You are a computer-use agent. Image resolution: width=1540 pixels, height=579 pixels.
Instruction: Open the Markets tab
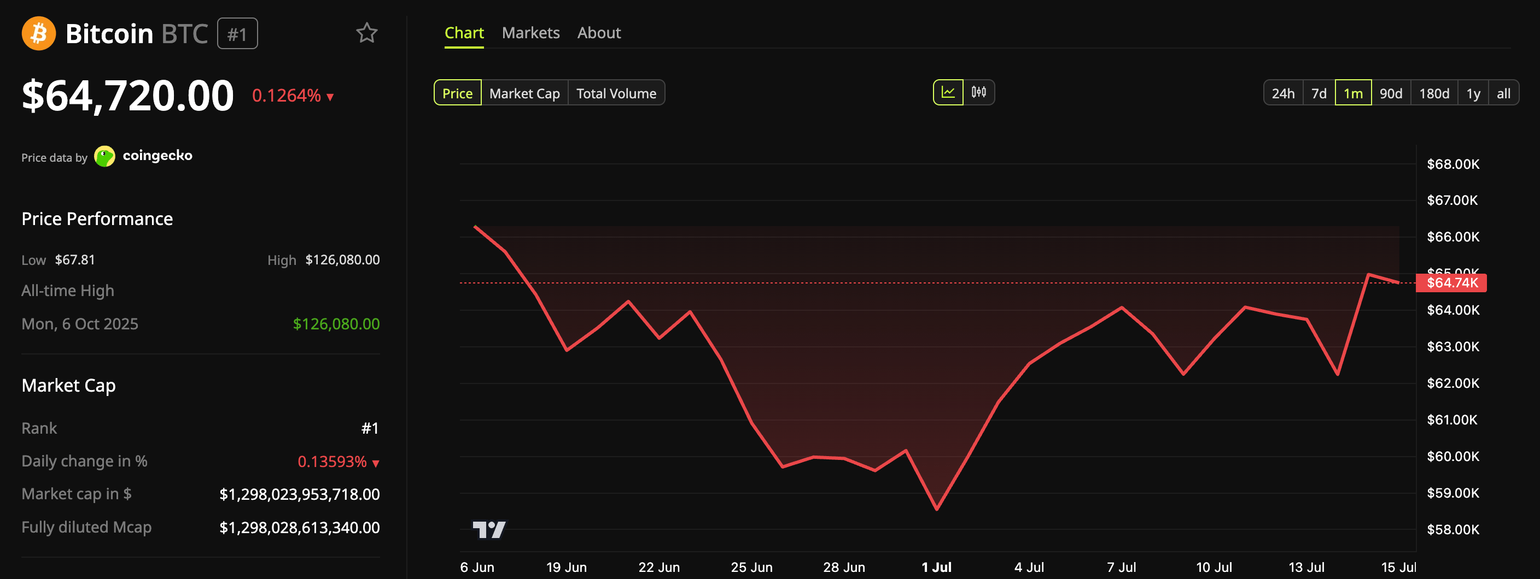click(x=531, y=33)
